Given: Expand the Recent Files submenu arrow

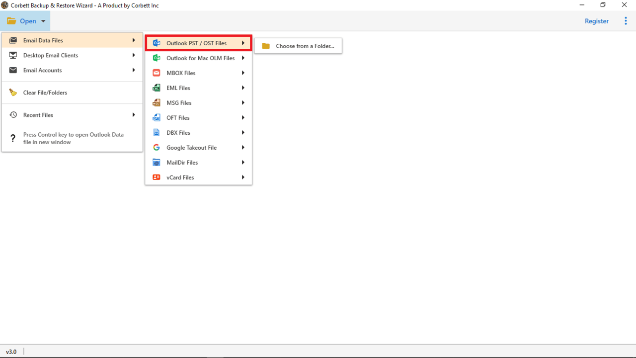Looking at the screenshot, I should pyautogui.click(x=134, y=115).
